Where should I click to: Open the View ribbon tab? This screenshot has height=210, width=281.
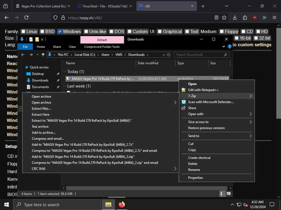point(72,47)
